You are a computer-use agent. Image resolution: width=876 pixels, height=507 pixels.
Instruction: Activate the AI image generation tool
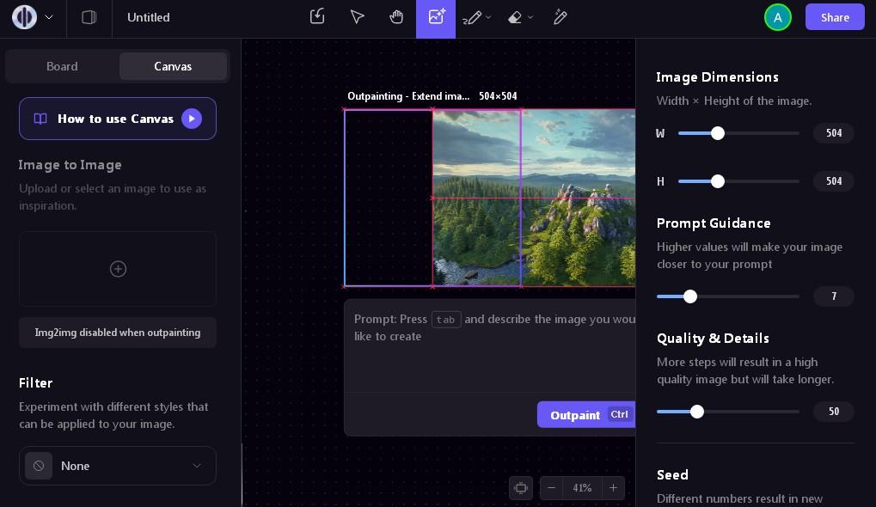pyautogui.click(x=436, y=17)
